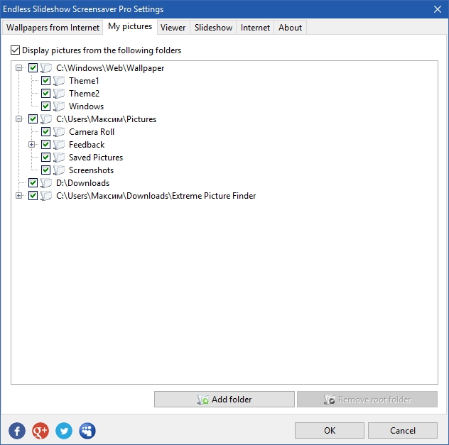Uncheck the C:\Users\Максим\Pictures checkbox
The image size is (449, 445).
pyautogui.click(x=33, y=119)
